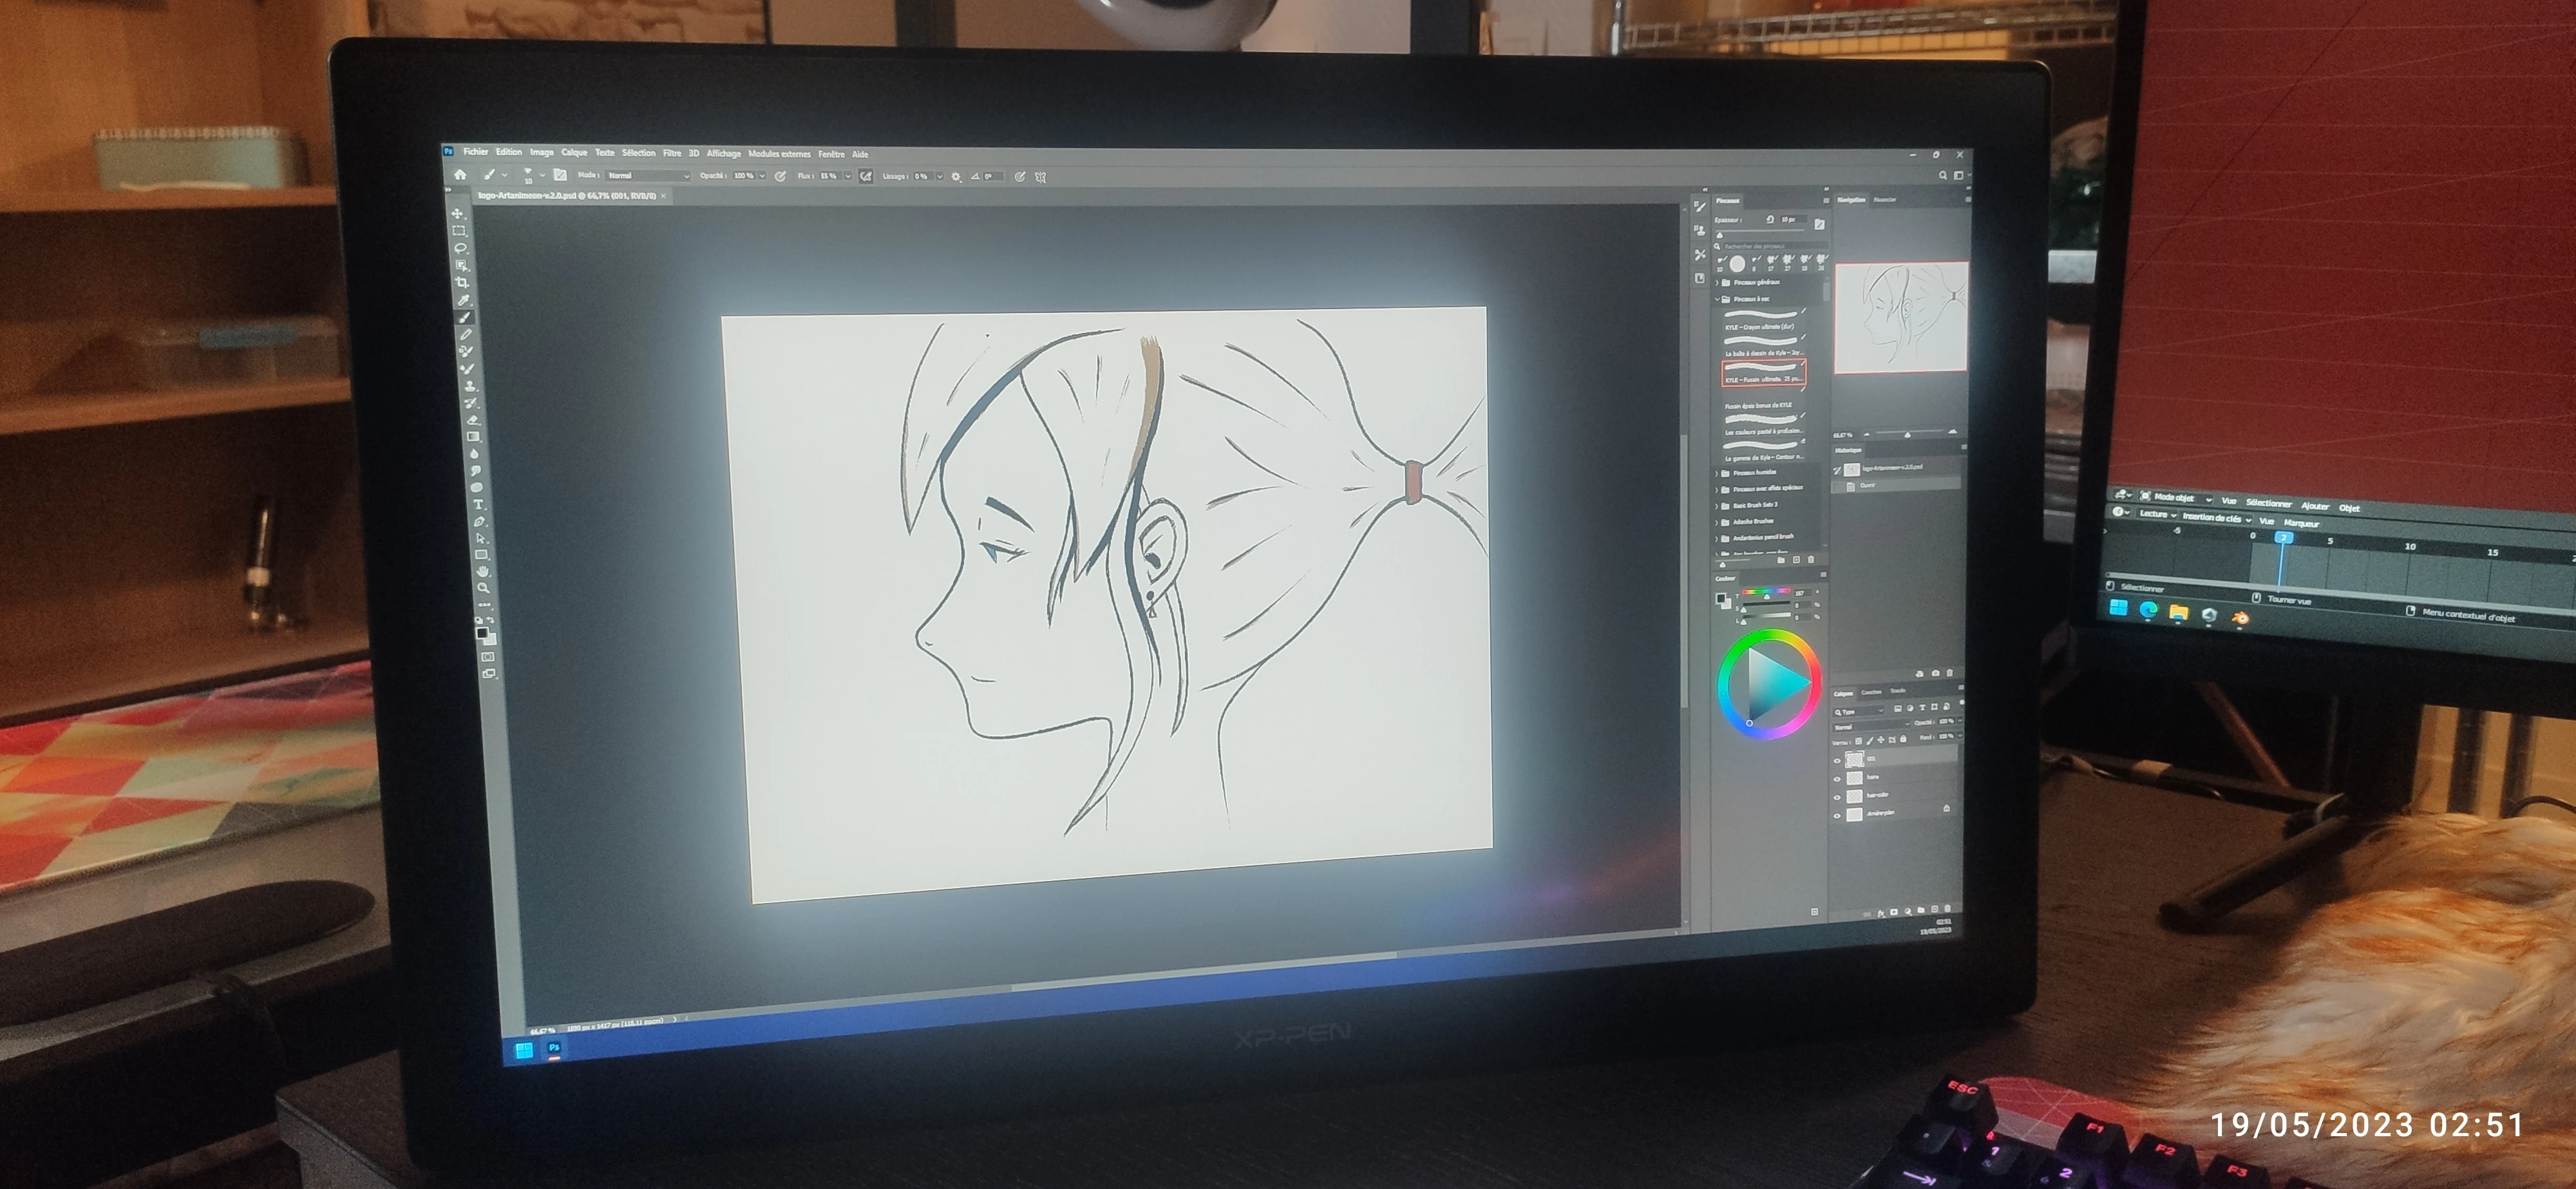Click the Ouvrir history state
This screenshot has width=2576, height=1189.
1895,485
